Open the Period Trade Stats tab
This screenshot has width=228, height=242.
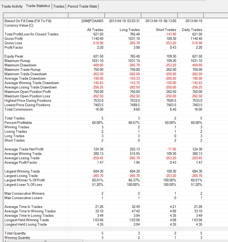[x=82, y=6]
